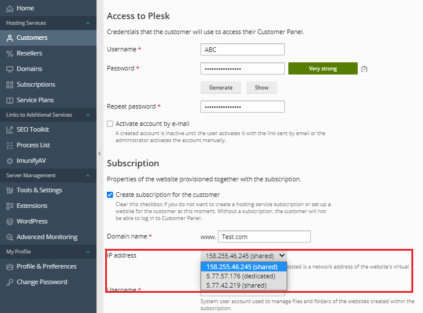Open Domains via its monitor icon
This screenshot has width=423, height=313.
(9, 69)
